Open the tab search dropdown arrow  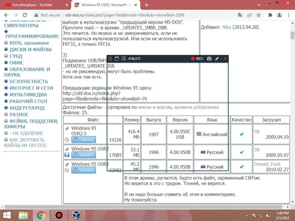tap(259, 5)
